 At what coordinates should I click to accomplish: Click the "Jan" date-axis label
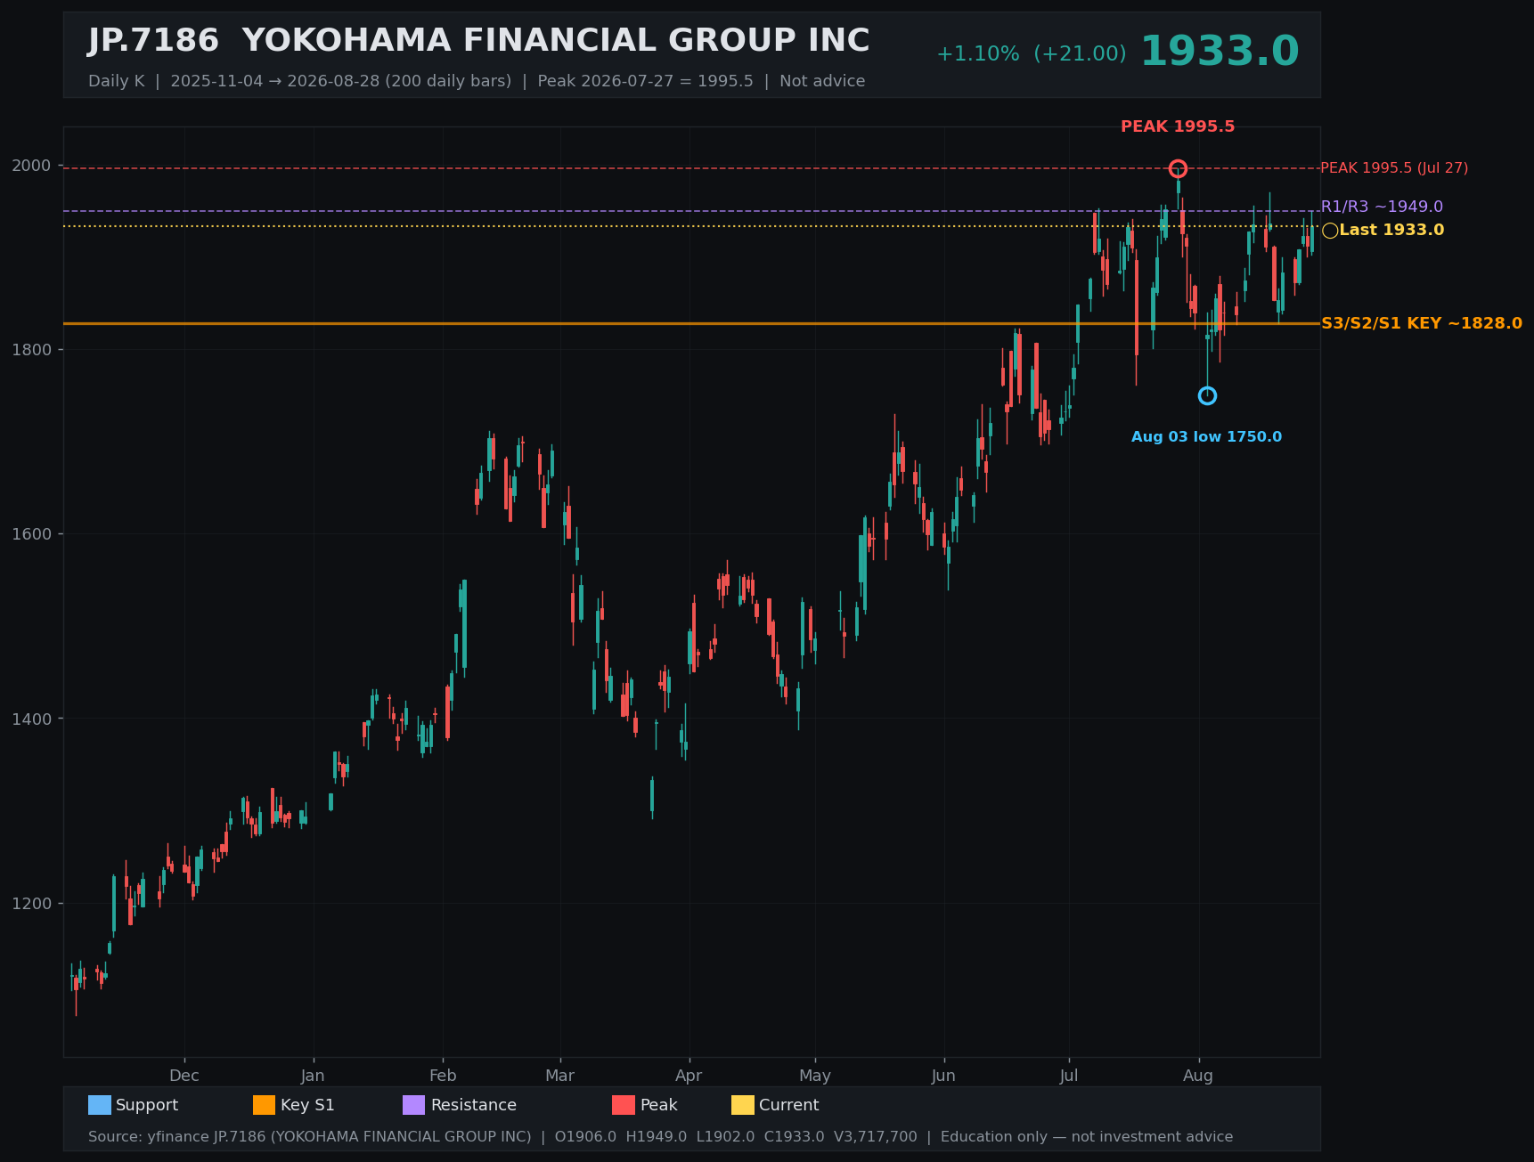click(313, 1076)
